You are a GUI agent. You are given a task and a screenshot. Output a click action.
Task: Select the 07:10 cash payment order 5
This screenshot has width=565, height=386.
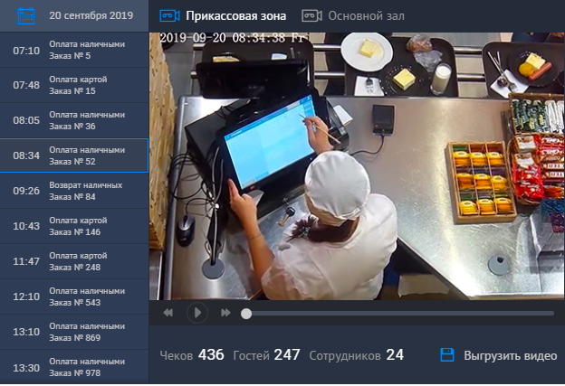pyautogui.click(x=74, y=51)
